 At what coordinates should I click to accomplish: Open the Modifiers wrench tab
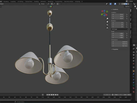(134, 74)
